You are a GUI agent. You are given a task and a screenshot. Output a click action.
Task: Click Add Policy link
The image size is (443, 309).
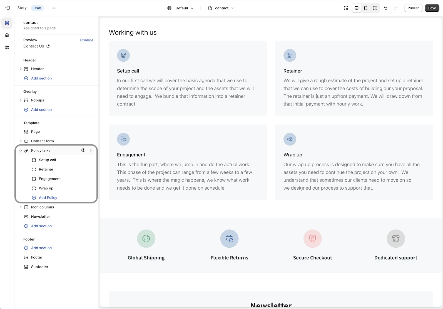pos(48,198)
